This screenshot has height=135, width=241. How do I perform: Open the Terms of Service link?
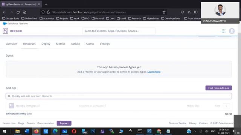(x=178, y=123)
